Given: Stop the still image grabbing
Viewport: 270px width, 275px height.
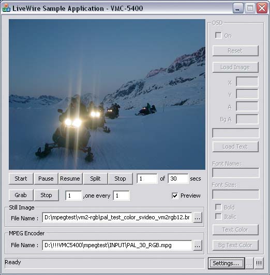Looking at the screenshot, I should click(46, 195).
